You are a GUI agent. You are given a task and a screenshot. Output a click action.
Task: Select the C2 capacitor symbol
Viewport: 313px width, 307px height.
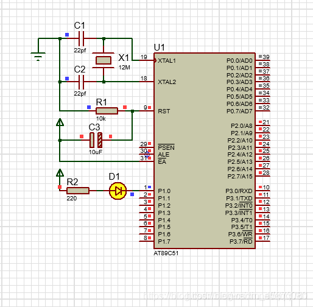point(81,82)
